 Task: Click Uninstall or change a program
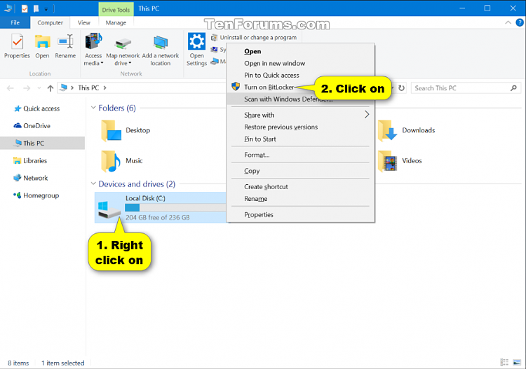tap(254, 38)
